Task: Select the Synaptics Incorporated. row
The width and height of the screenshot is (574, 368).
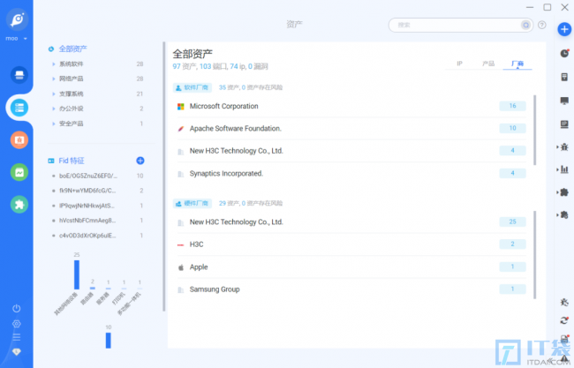Action: click(x=351, y=173)
